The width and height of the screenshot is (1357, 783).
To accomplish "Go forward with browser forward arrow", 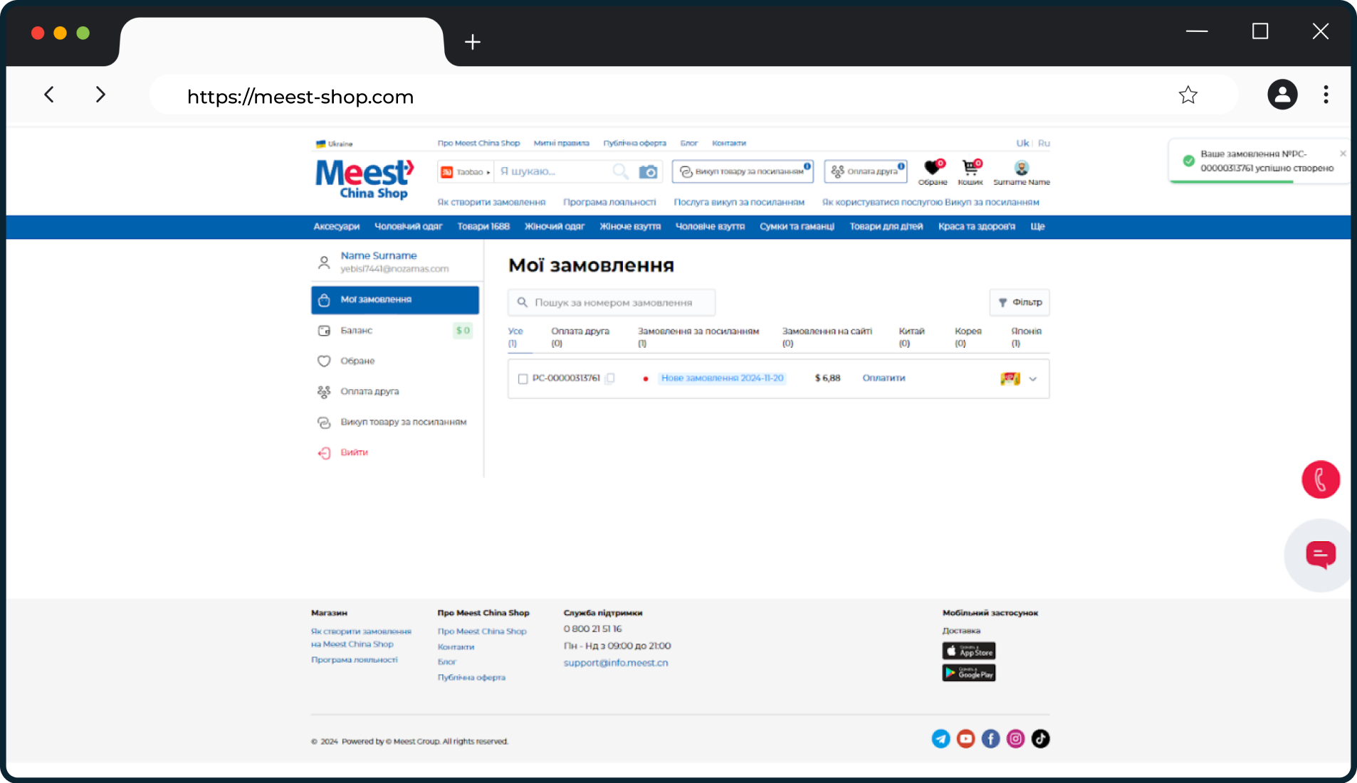I will point(100,95).
